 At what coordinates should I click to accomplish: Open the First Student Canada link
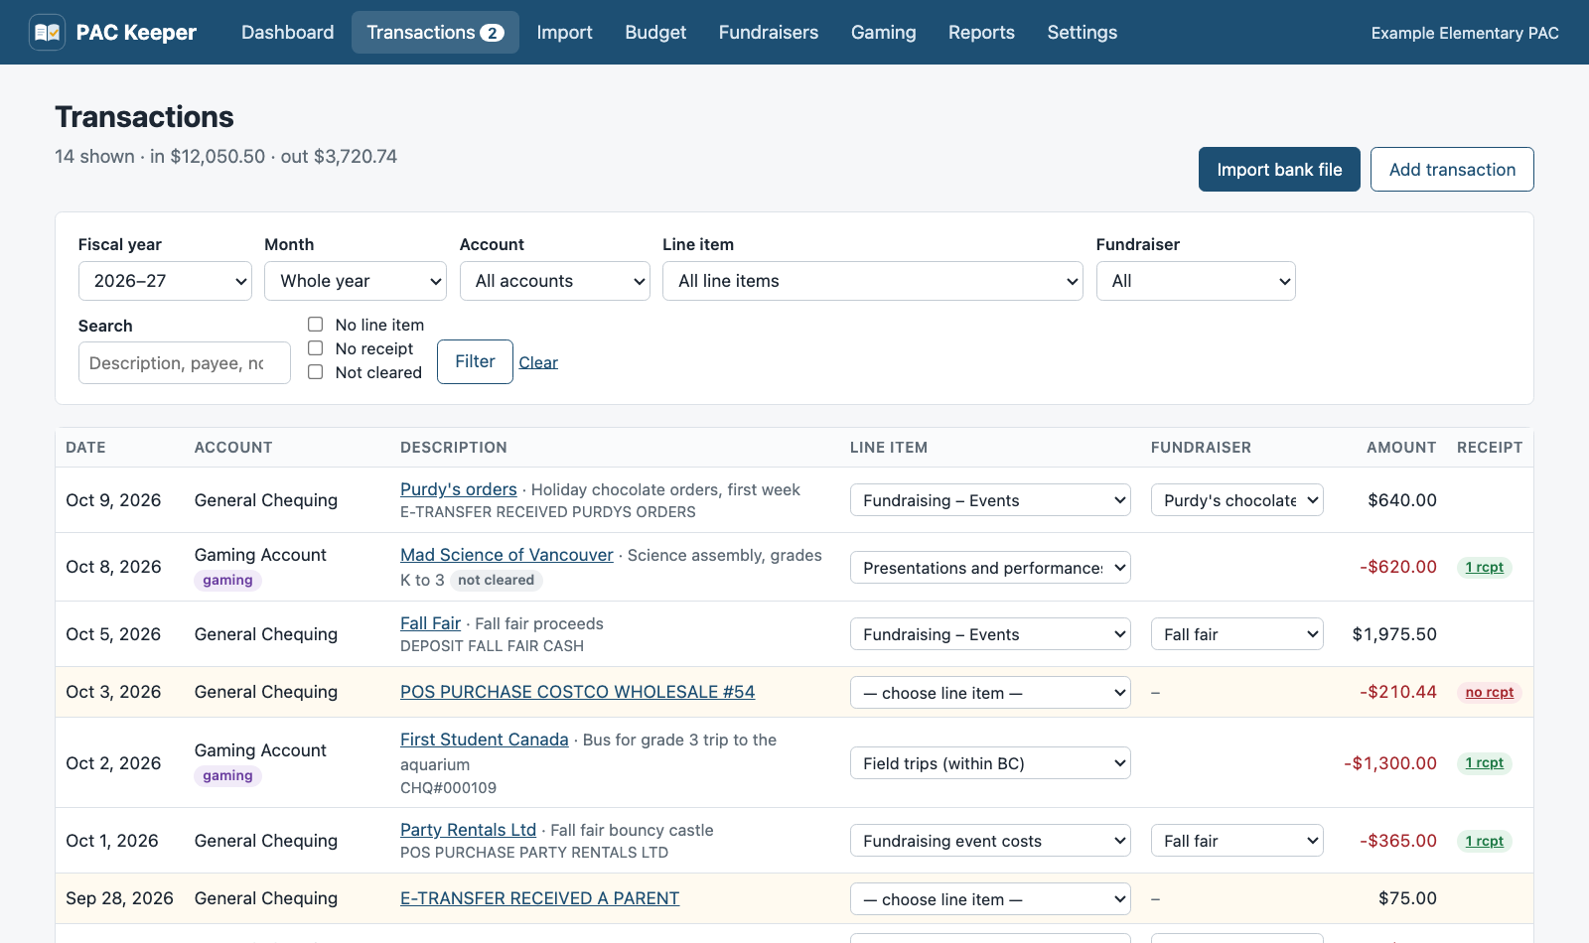point(485,740)
